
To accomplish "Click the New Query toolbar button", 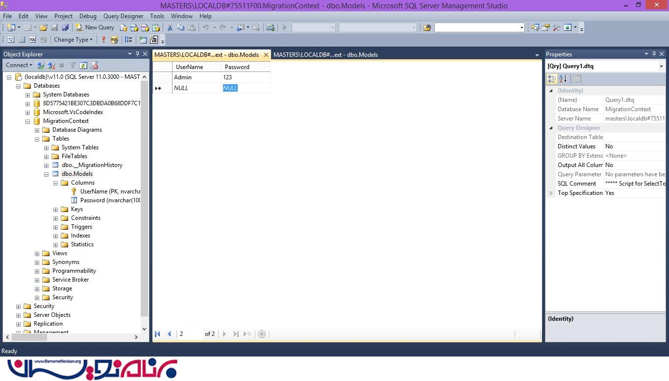I will click(x=95, y=27).
